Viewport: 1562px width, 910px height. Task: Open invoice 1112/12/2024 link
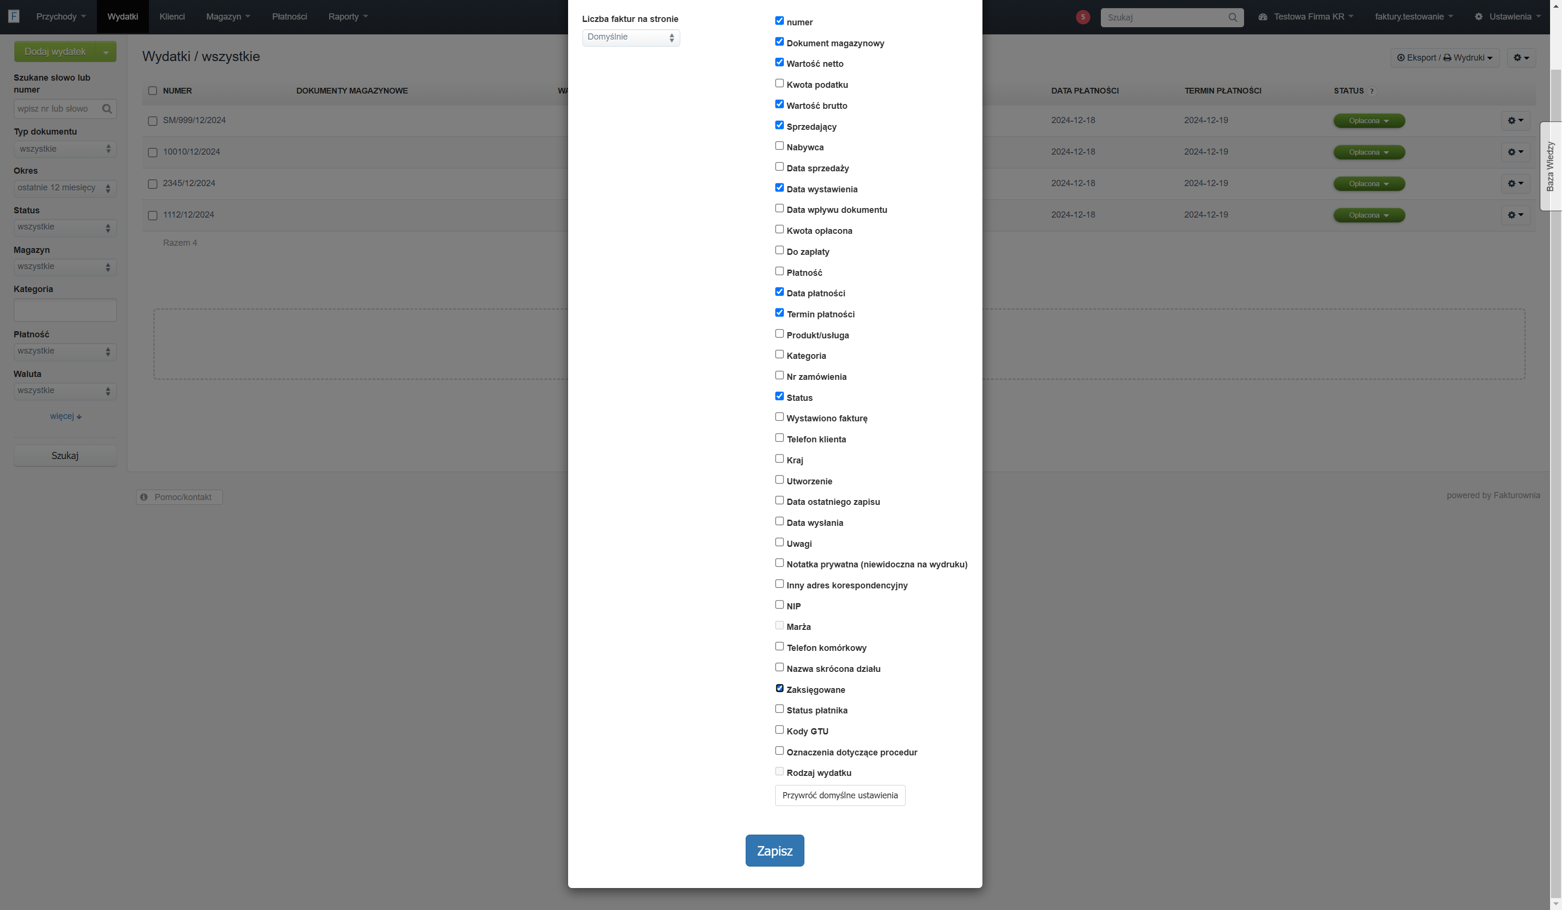coord(189,215)
